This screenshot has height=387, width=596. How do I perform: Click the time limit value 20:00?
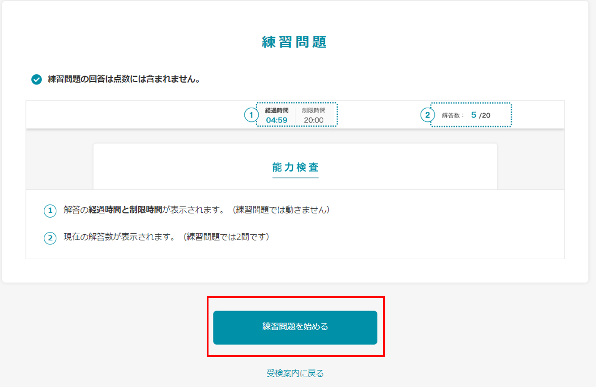coord(313,120)
